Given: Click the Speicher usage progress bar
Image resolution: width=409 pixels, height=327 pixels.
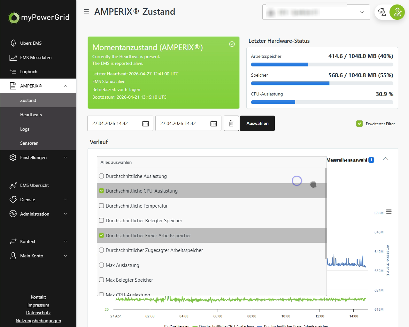Looking at the screenshot, I should (322, 84).
